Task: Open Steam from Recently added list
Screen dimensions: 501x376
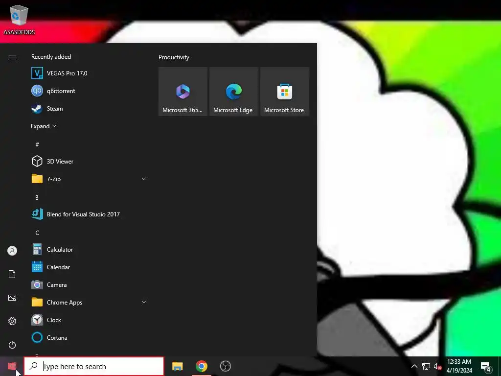Action: click(x=90, y=109)
